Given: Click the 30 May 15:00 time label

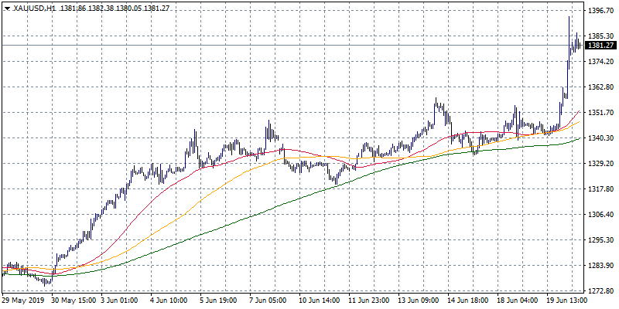Looking at the screenshot, I should pyautogui.click(x=75, y=301).
